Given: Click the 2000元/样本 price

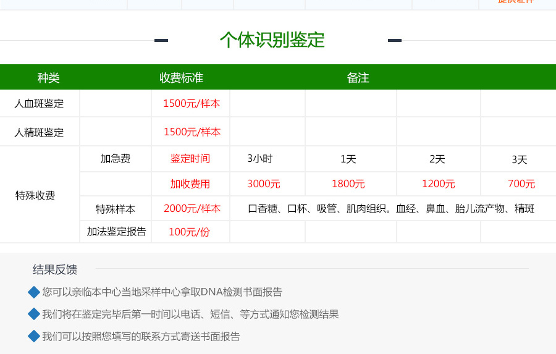Looking at the screenshot, I should coord(192,209).
